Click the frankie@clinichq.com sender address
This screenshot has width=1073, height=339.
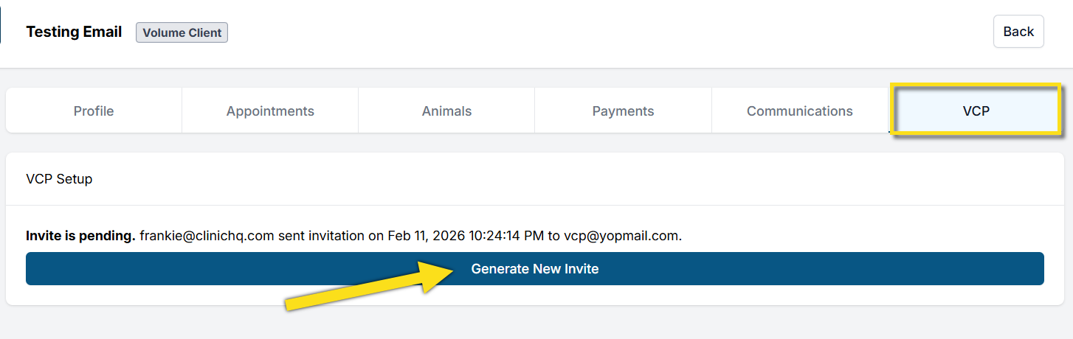click(x=207, y=236)
